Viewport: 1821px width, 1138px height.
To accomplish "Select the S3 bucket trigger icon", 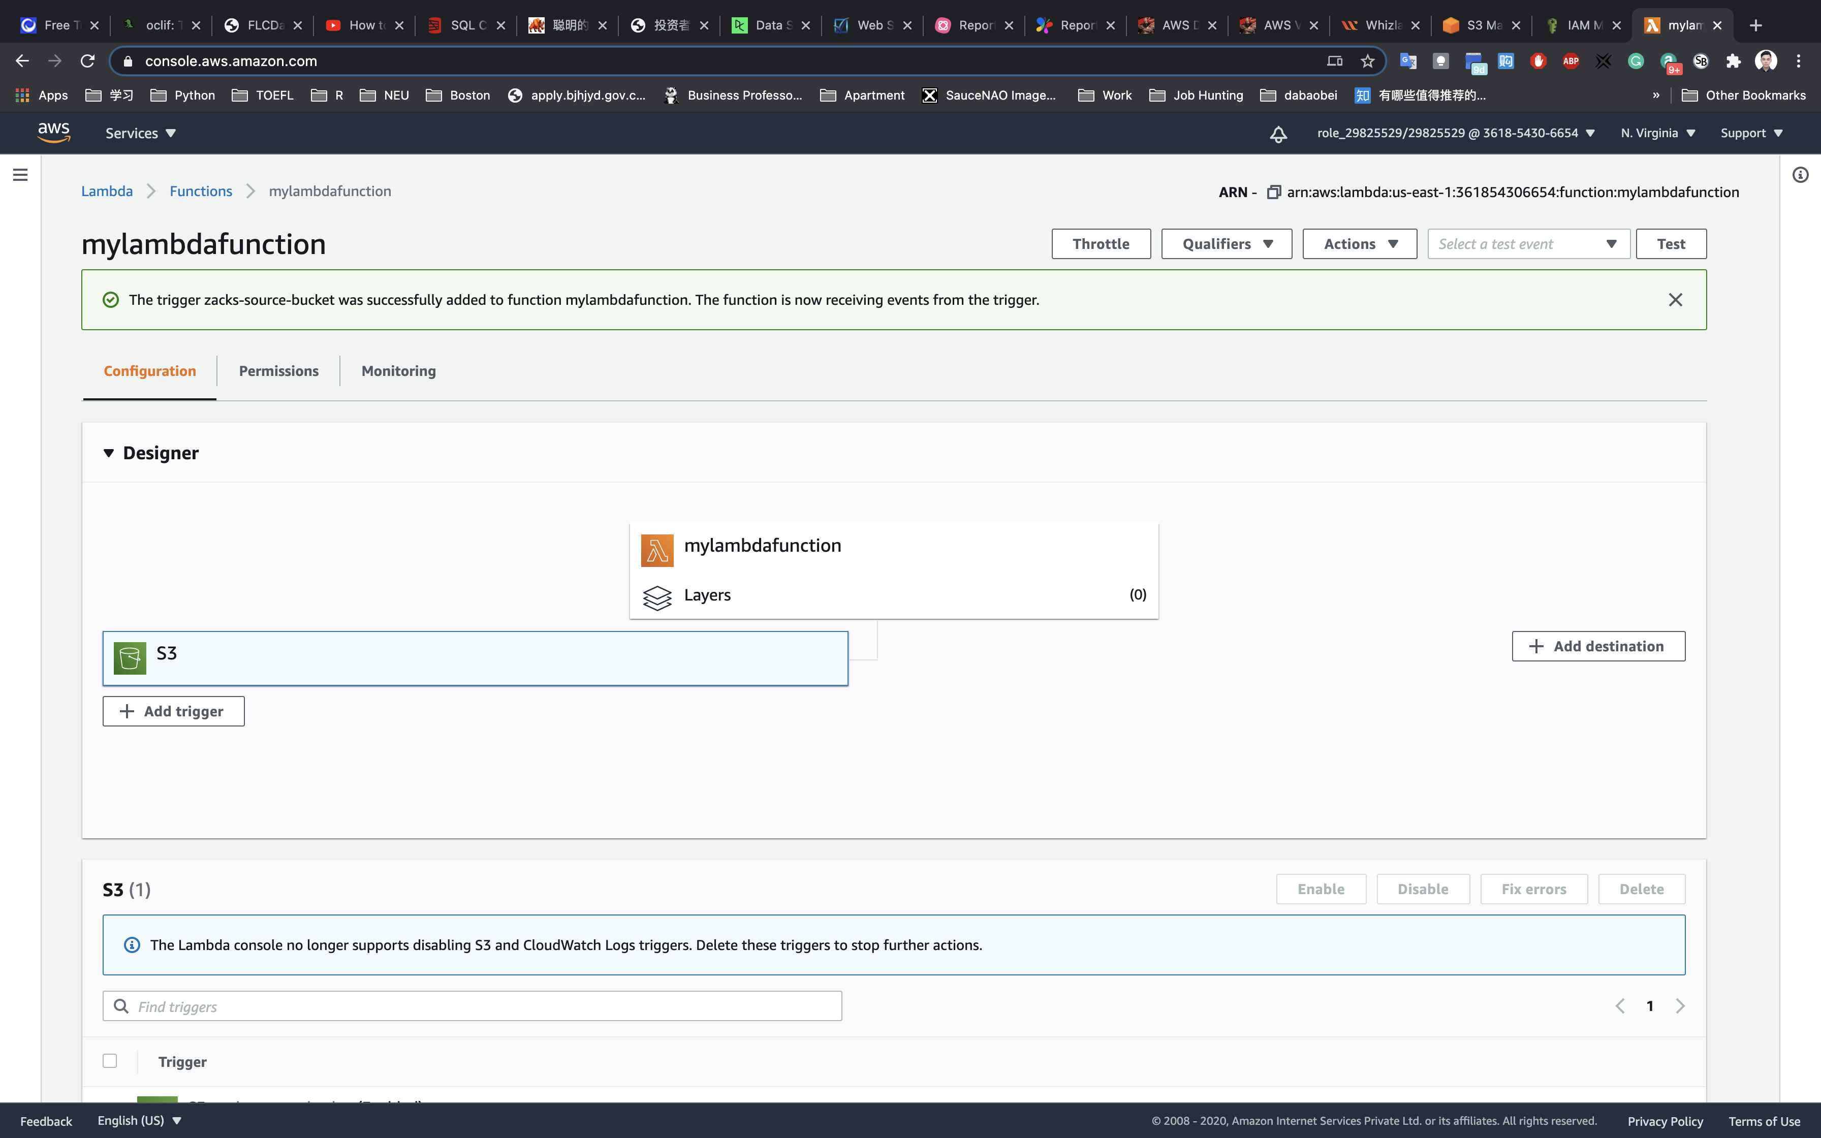I will point(130,658).
